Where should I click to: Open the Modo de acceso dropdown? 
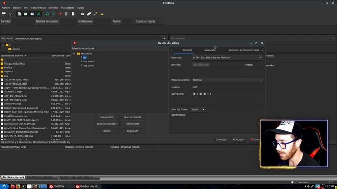tap(227, 80)
